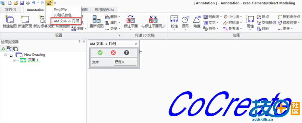The width and height of the screenshot is (302, 123).
Task: Click the 交错排列 tool
Action: (x=266, y=23)
